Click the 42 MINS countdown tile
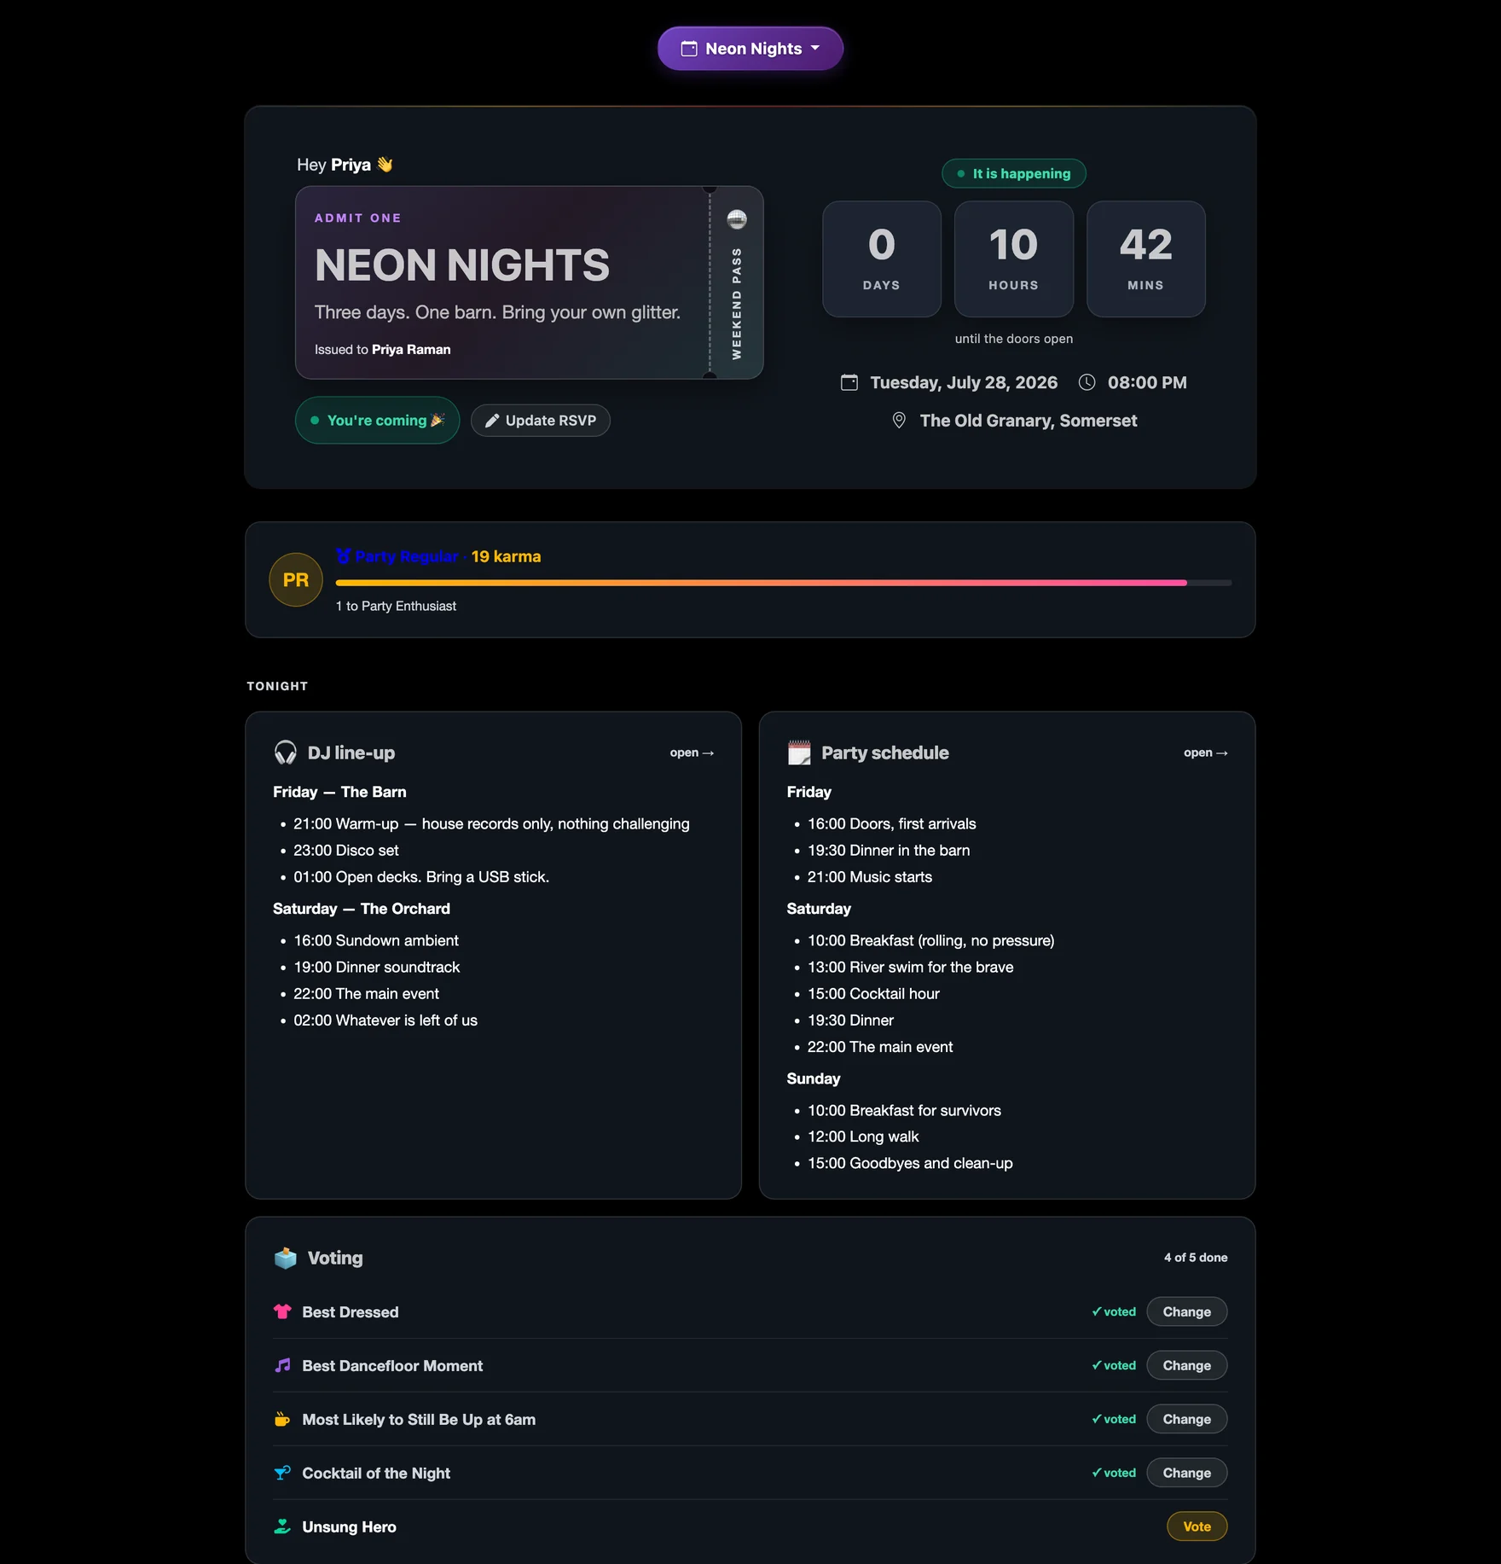 coord(1145,259)
